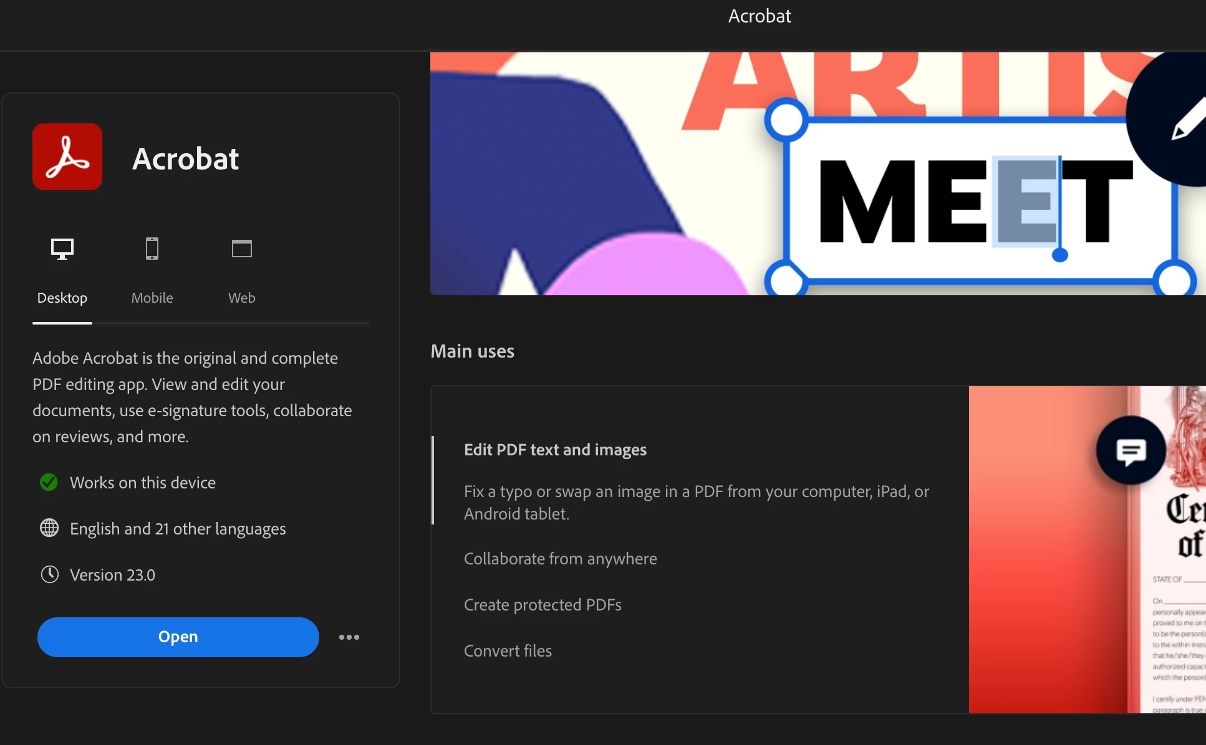Open the three-dot more options menu

[349, 637]
